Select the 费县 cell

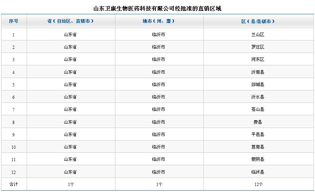click(x=258, y=122)
